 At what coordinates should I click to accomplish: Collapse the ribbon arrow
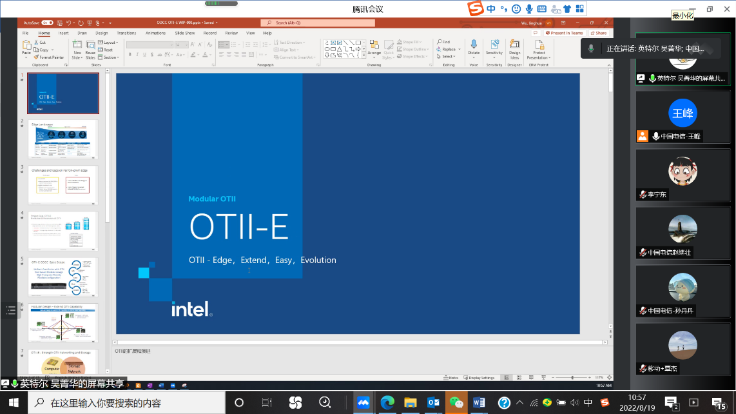tap(609, 65)
